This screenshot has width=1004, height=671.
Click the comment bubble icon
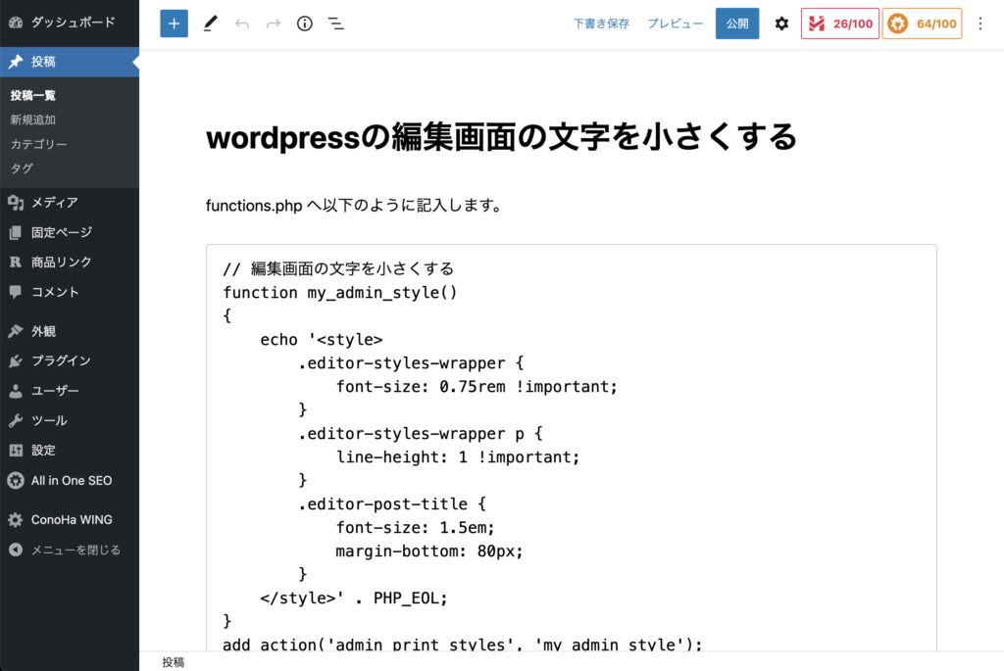point(16,292)
